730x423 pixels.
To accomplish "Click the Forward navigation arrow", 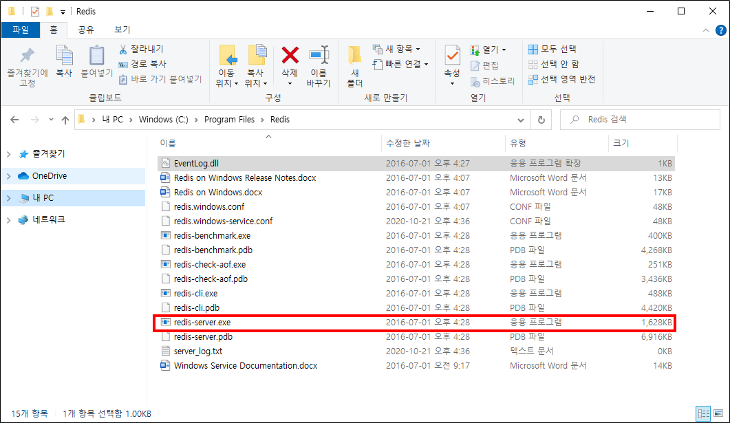I will [35, 120].
